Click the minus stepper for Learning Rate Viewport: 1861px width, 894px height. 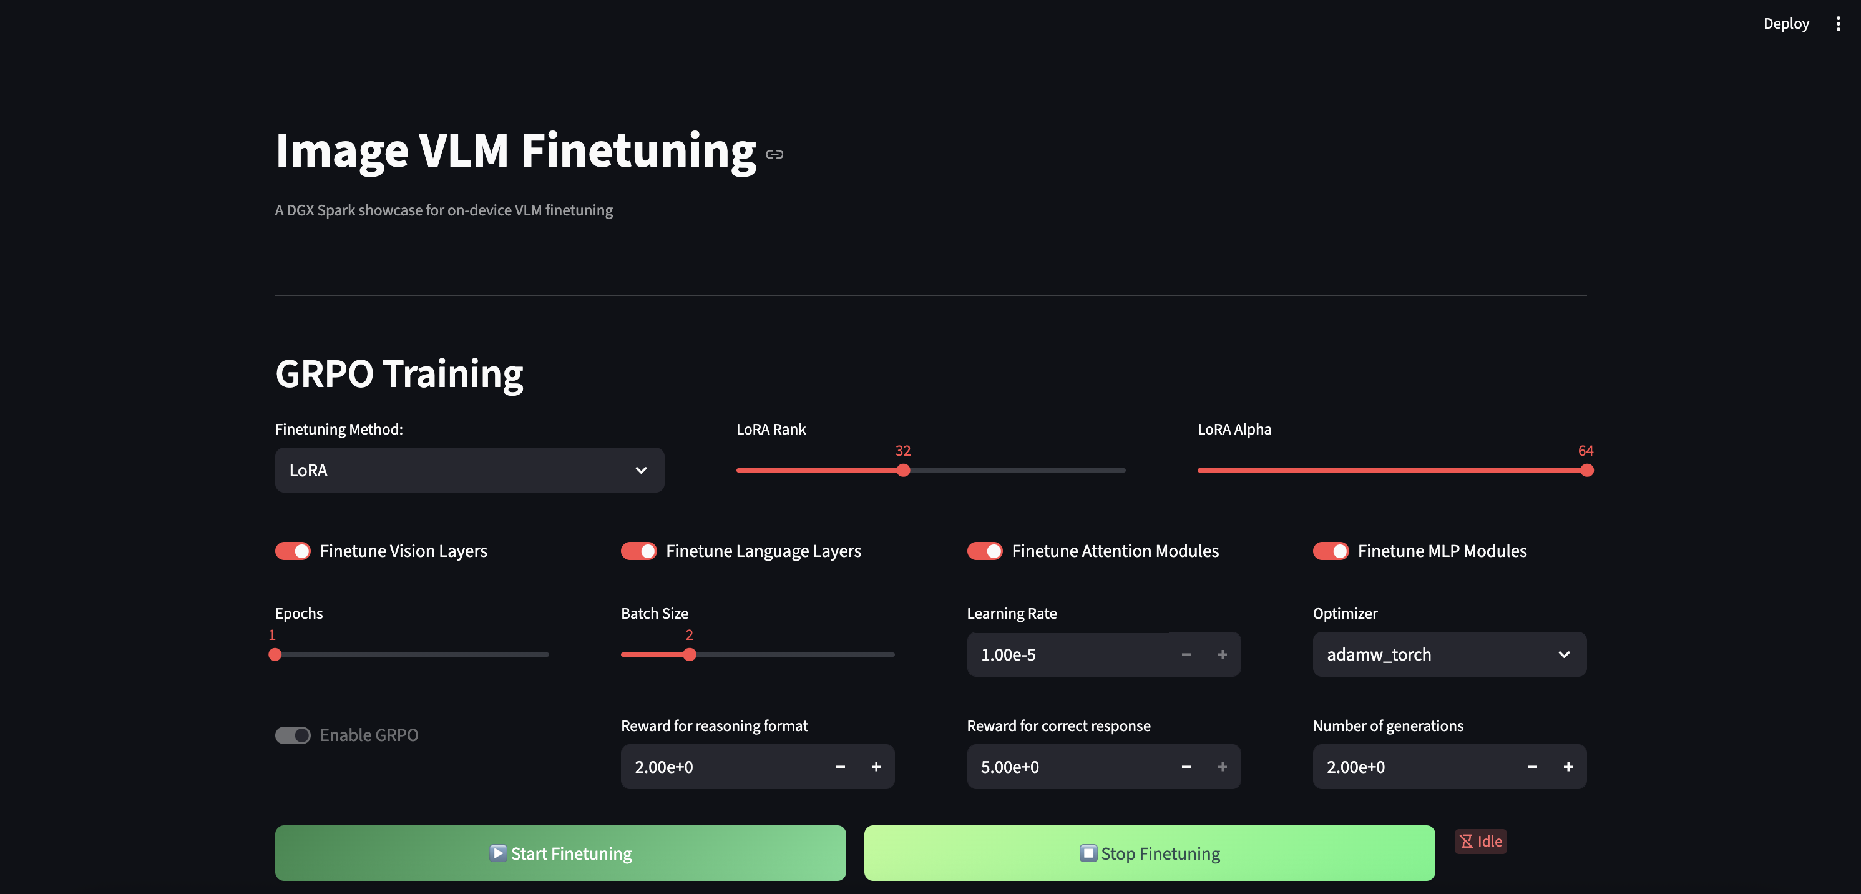coord(1186,654)
